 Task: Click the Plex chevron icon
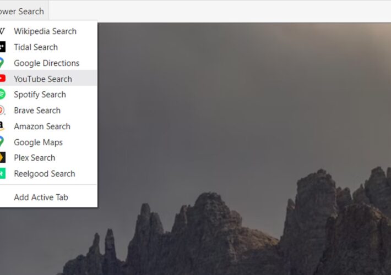point(3,157)
